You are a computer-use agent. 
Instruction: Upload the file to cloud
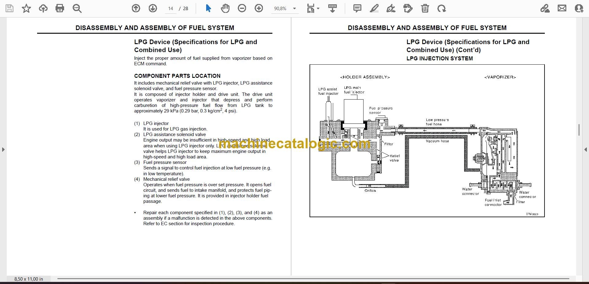pos(43,8)
